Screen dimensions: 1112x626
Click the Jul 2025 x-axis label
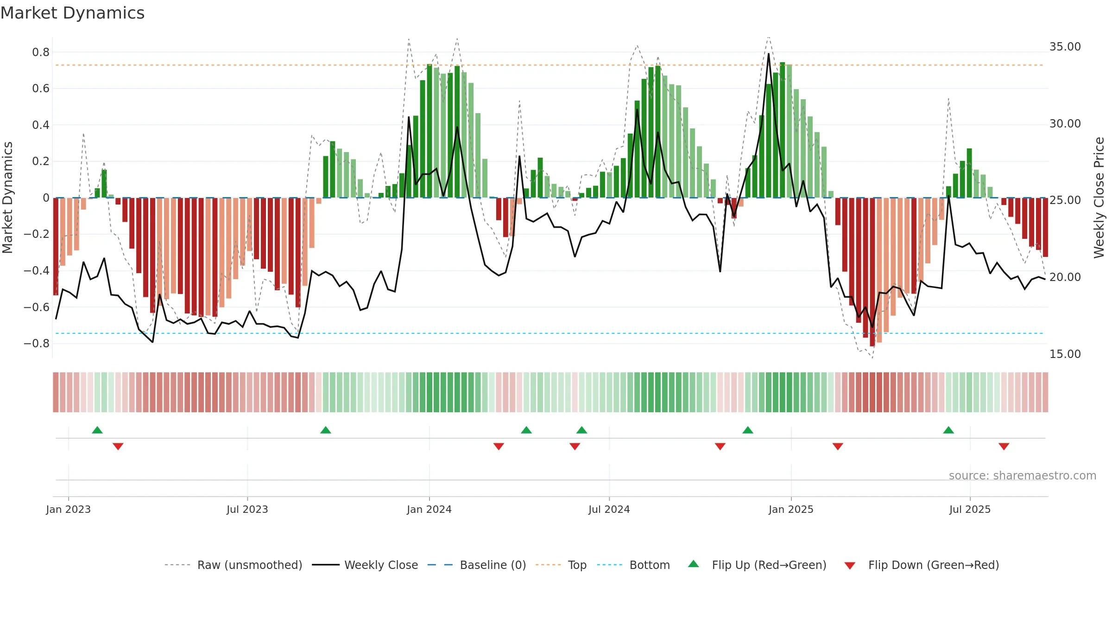pyautogui.click(x=970, y=509)
